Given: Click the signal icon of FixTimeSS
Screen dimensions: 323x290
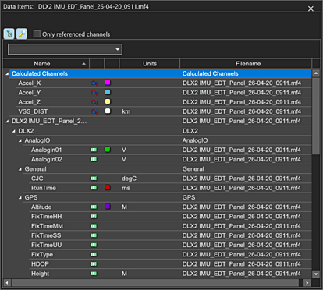Looking at the screenshot, I should point(94,235).
